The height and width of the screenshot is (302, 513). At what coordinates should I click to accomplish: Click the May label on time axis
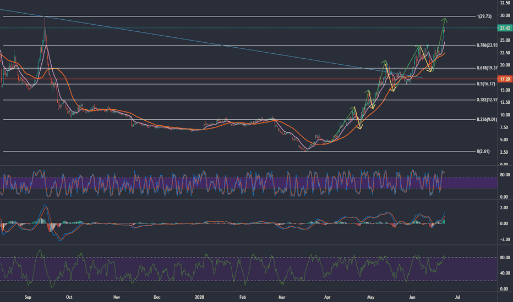pos(370,297)
